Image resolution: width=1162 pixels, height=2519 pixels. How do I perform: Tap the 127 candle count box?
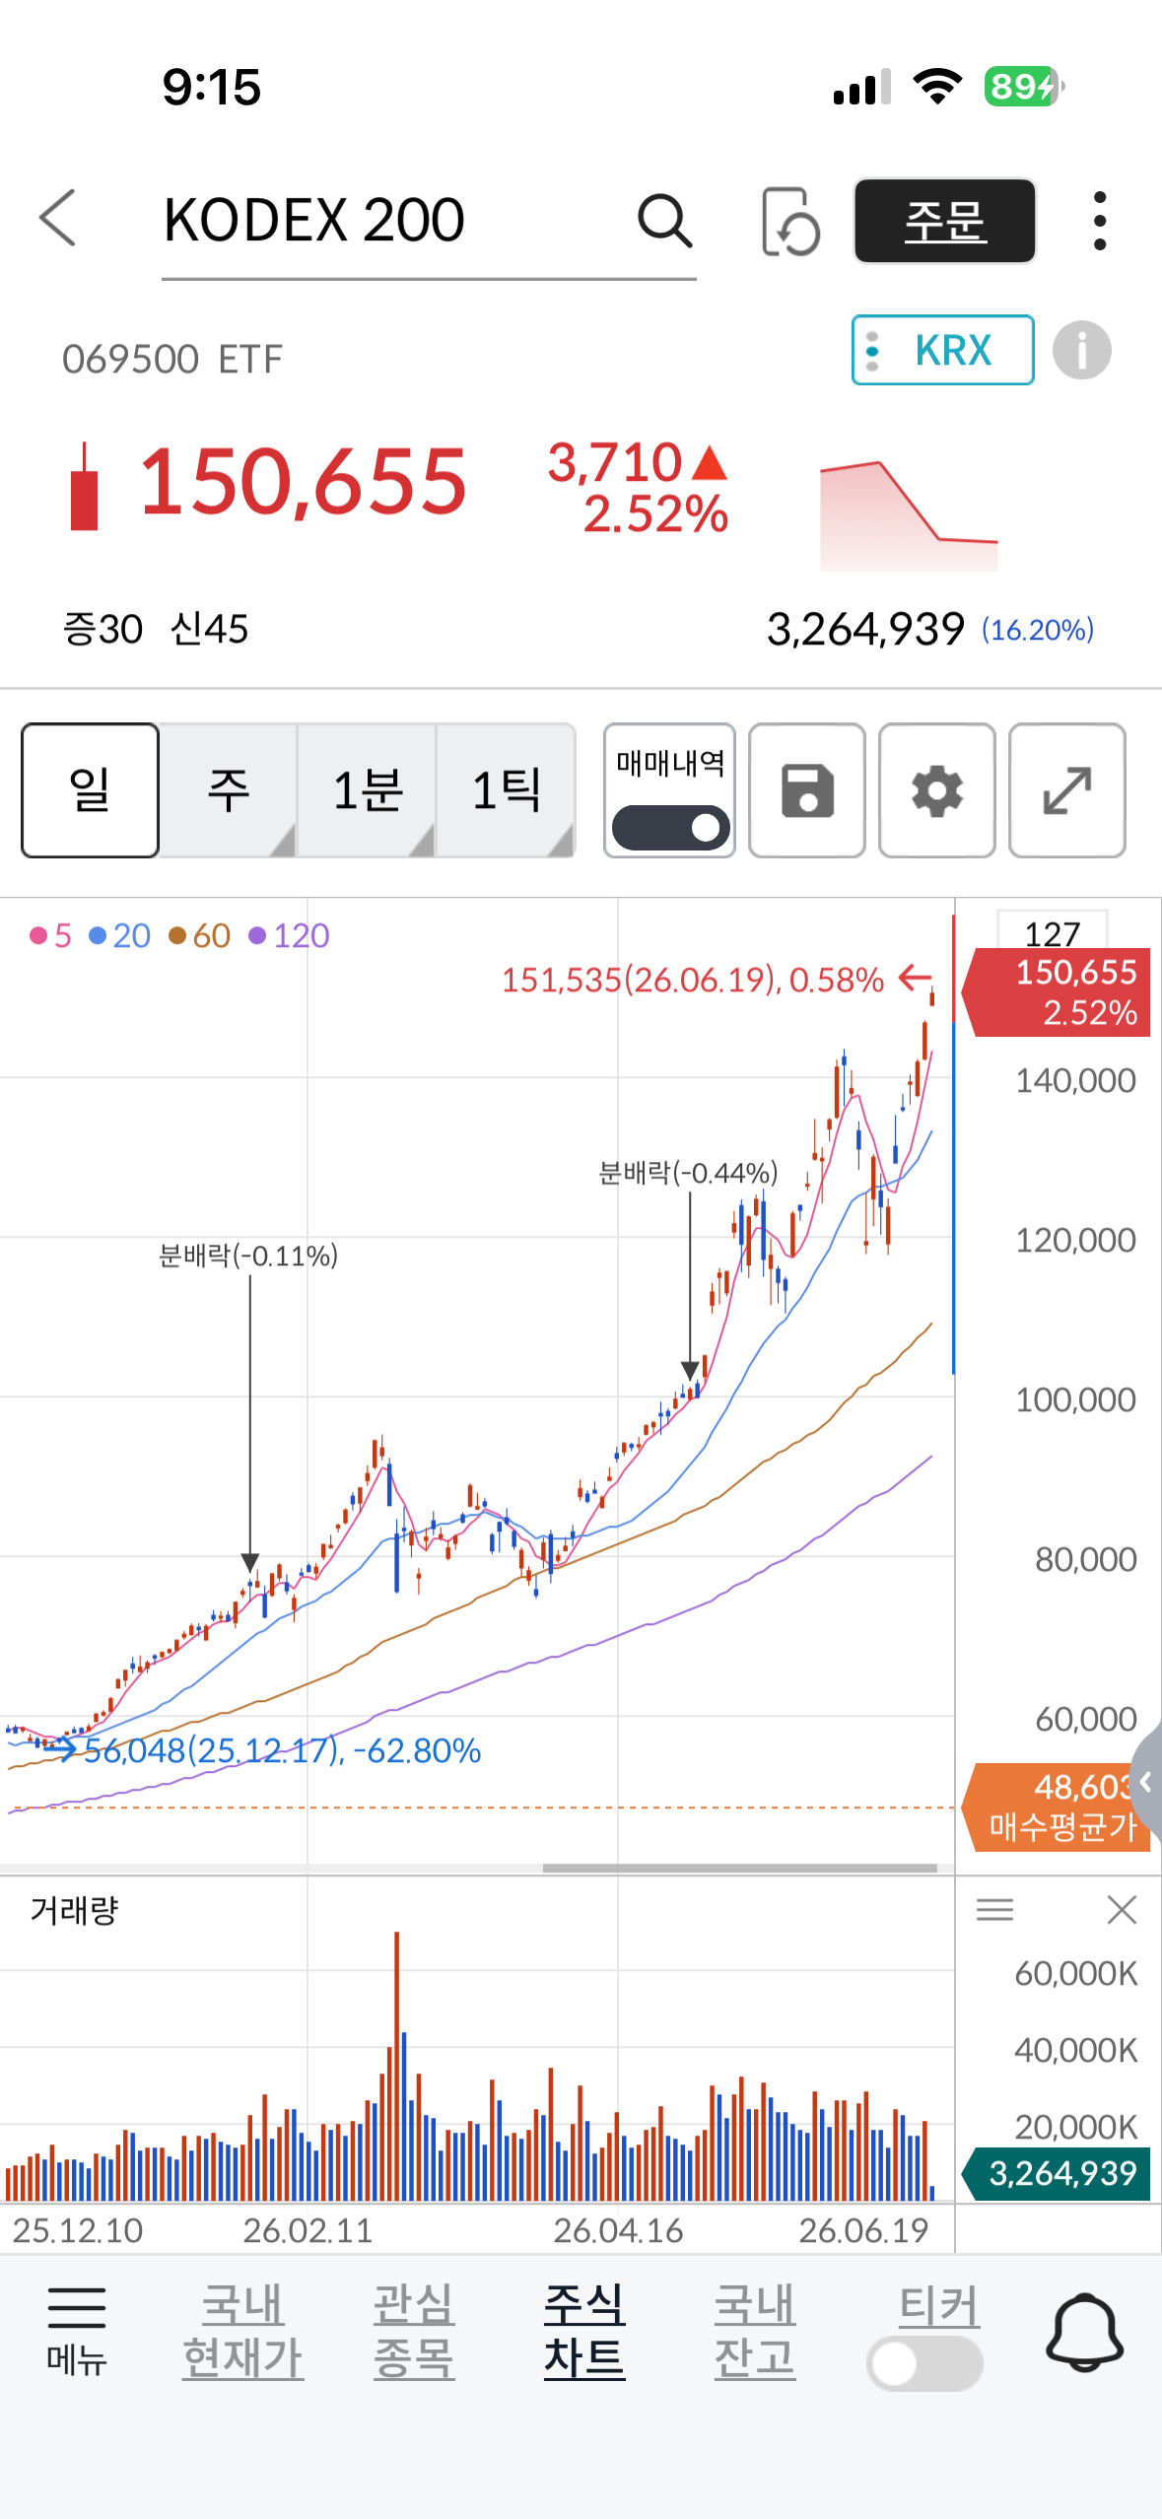click(1052, 931)
